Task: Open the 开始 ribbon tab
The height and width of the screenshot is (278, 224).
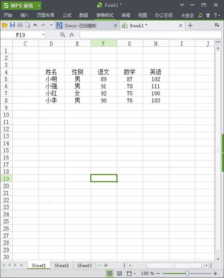Action: pos(8,15)
